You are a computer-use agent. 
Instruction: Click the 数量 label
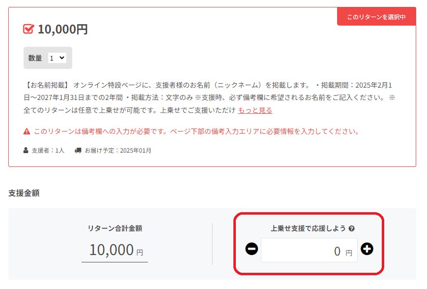[35, 58]
